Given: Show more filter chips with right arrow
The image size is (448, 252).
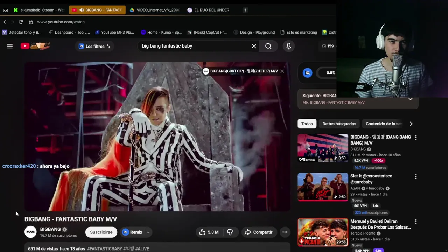Looking at the screenshot, I should coord(411,124).
